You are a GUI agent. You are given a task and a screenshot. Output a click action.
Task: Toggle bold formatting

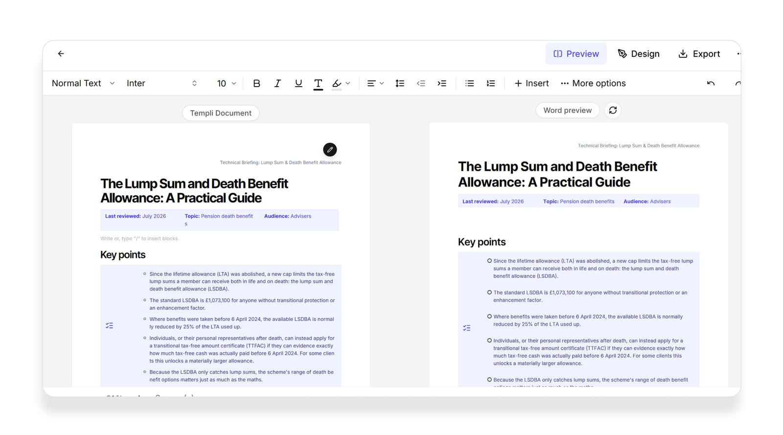pos(256,83)
